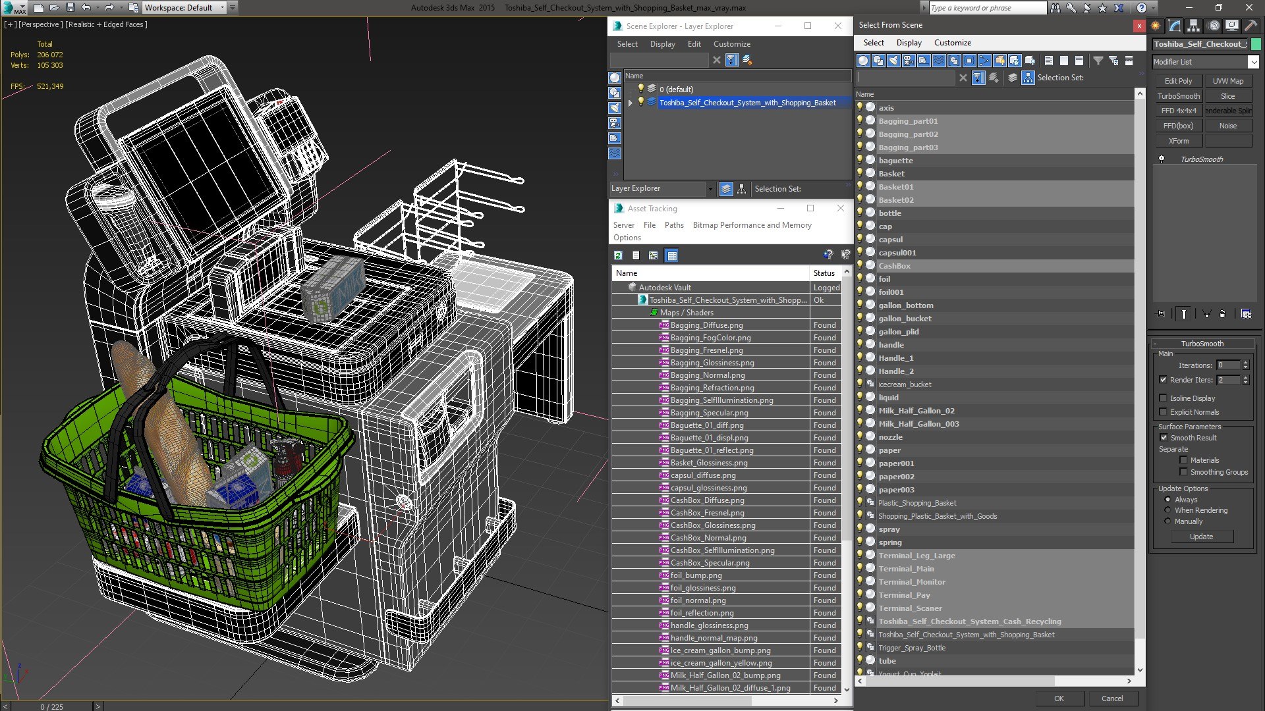Click Pin Stack icon under modifier stack

1161,314
